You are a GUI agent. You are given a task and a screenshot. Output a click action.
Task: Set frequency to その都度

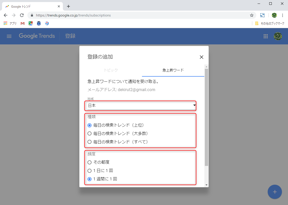89,162
